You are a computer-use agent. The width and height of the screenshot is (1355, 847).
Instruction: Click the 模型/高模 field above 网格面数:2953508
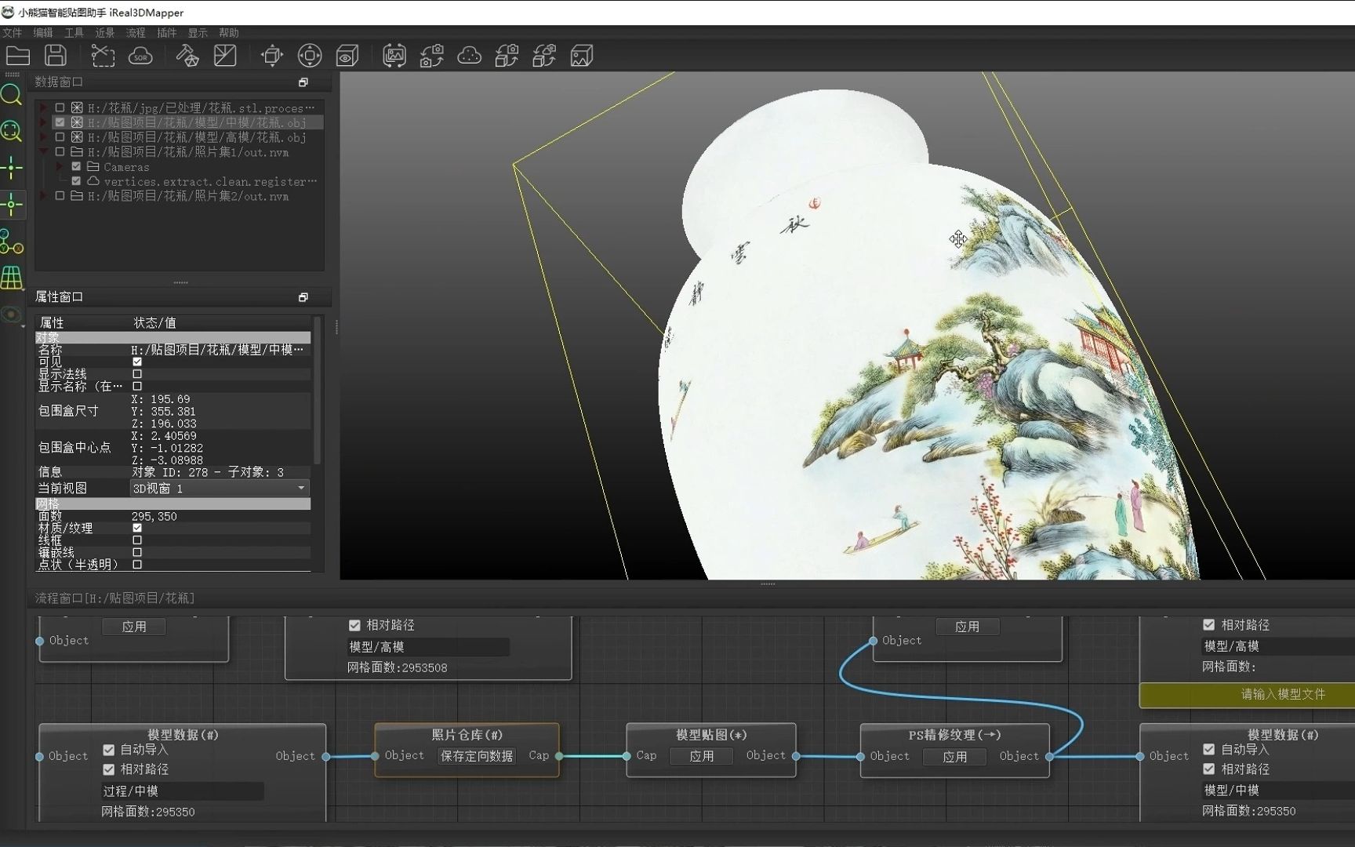[428, 647]
